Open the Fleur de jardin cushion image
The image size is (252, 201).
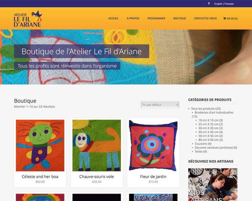153,145
